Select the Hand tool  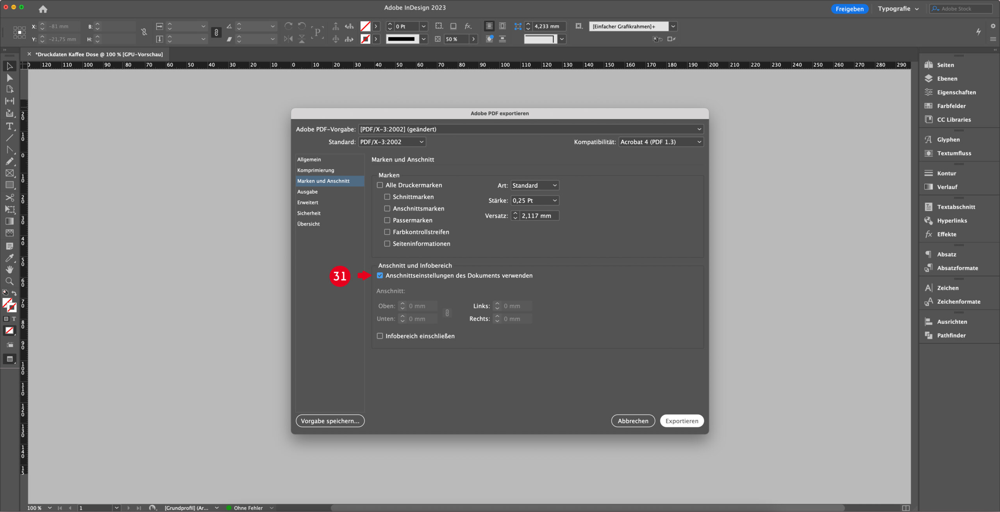10,269
